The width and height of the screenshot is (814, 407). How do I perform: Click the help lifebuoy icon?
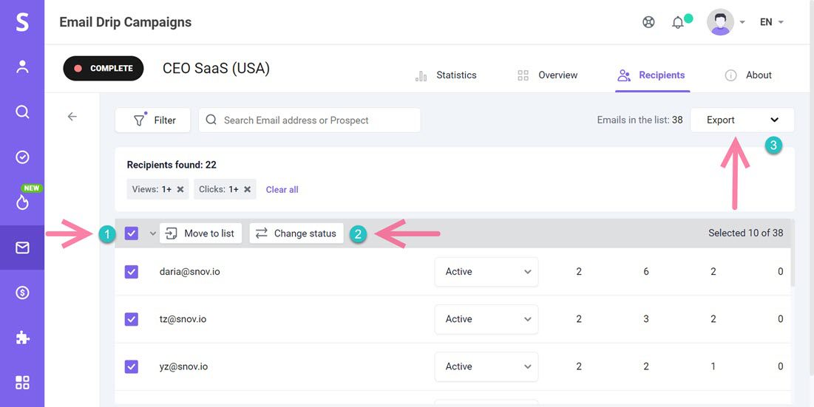tap(648, 22)
